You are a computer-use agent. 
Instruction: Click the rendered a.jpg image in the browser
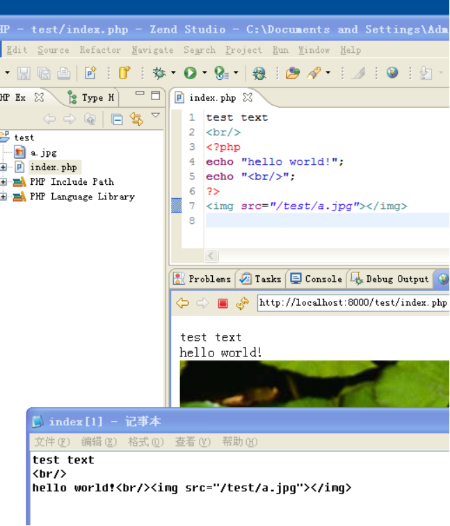click(x=314, y=384)
